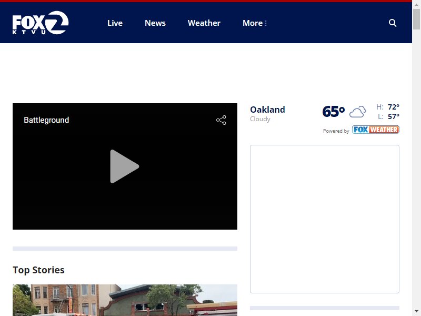Click the low temperature 57° value

point(394,116)
